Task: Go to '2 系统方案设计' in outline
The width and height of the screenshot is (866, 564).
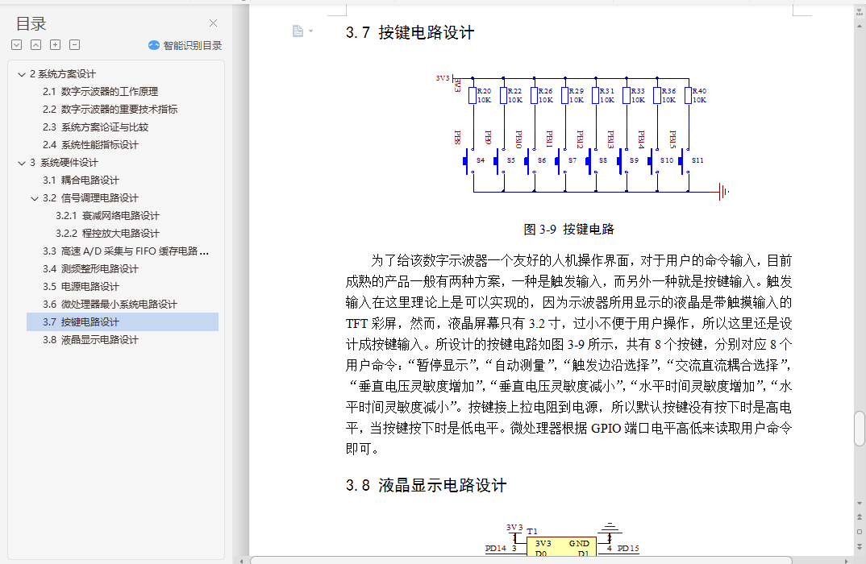Action: tap(62, 74)
